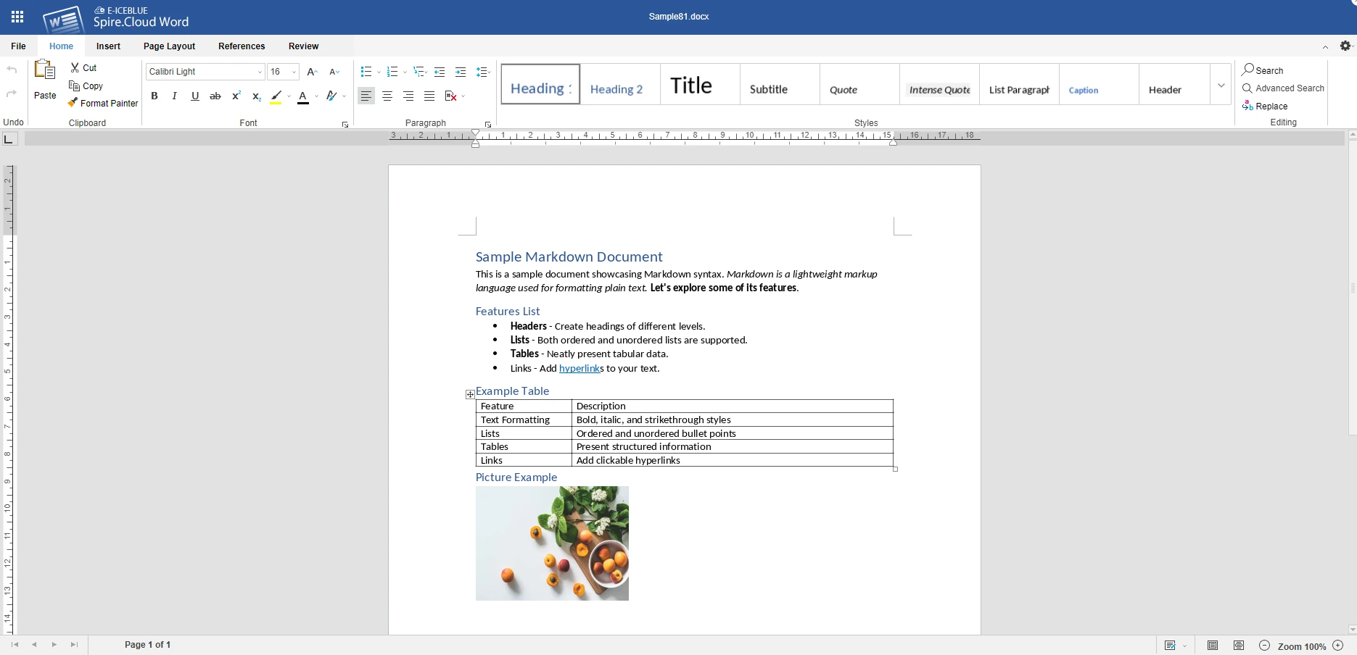Open the settings gear at top right
Image resolution: width=1357 pixels, height=655 pixels.
[1345, 46]
